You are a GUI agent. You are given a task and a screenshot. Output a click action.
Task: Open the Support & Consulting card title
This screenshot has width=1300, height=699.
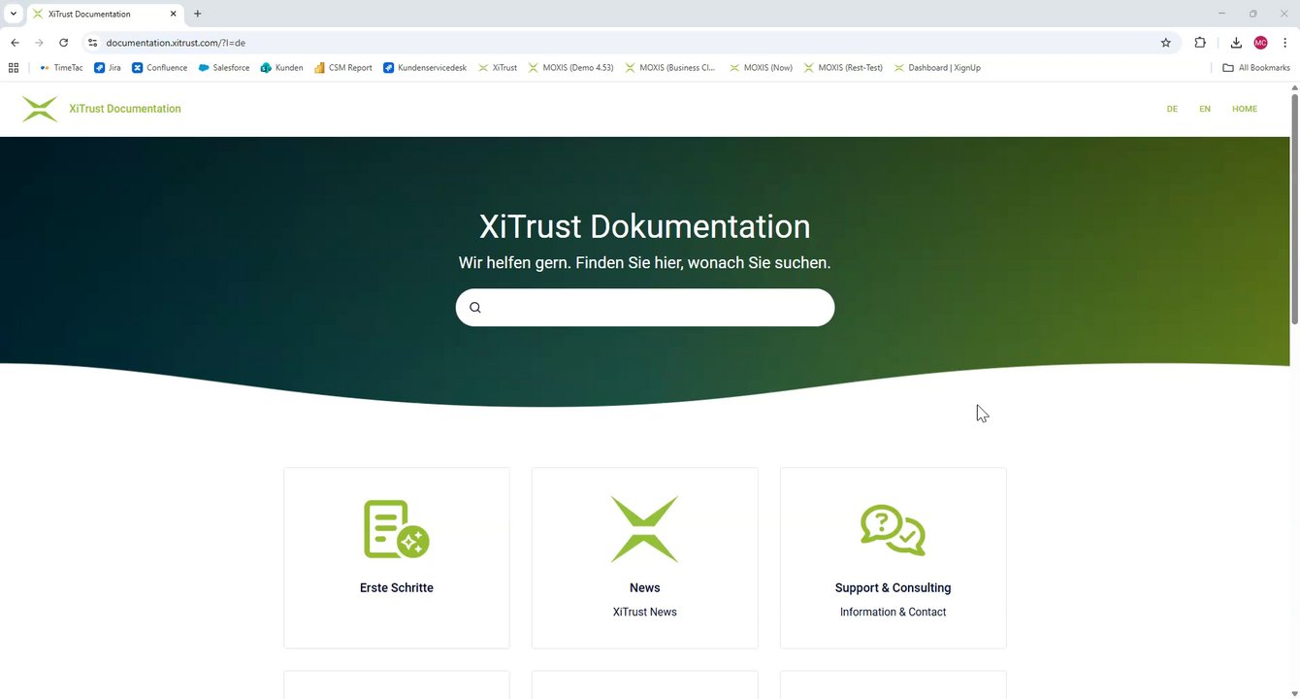893,587
